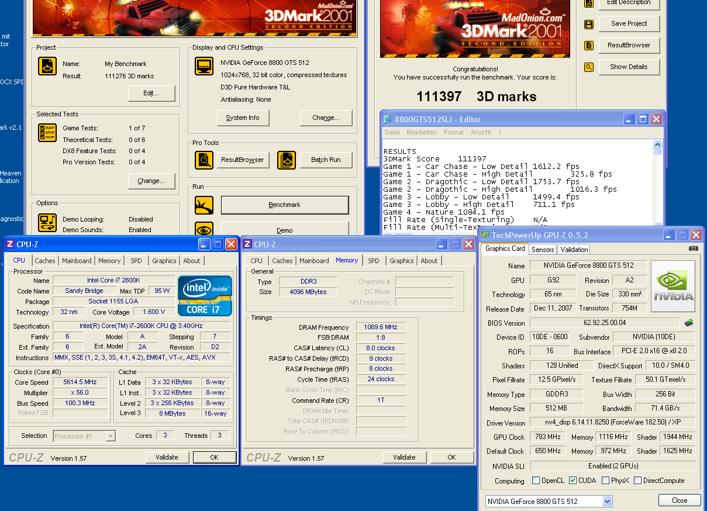
Task: Click the Options demo settings icon
Action: (x=47, y=223)
